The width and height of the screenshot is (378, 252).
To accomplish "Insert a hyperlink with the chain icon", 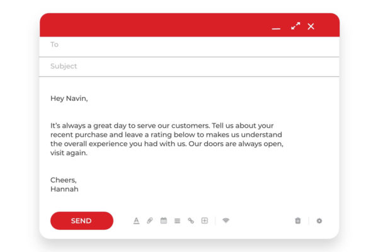I will [191, 220].
